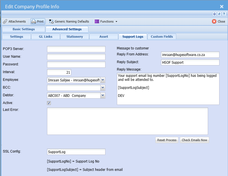228x176 pixels.
Task: Open help via question mark icon
Action: 224,14
